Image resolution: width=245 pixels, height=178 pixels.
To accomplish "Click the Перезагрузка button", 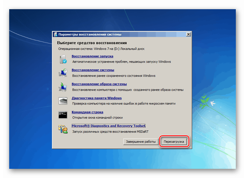I will point(174,142).
